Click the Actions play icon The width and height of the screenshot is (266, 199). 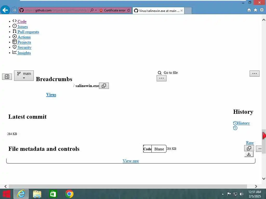tap(15, 36)
